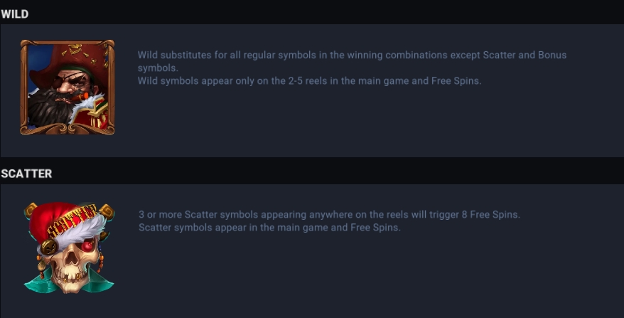
Task: Click the 'trigger 8 Free Spins' phrase
Action: 474,215
